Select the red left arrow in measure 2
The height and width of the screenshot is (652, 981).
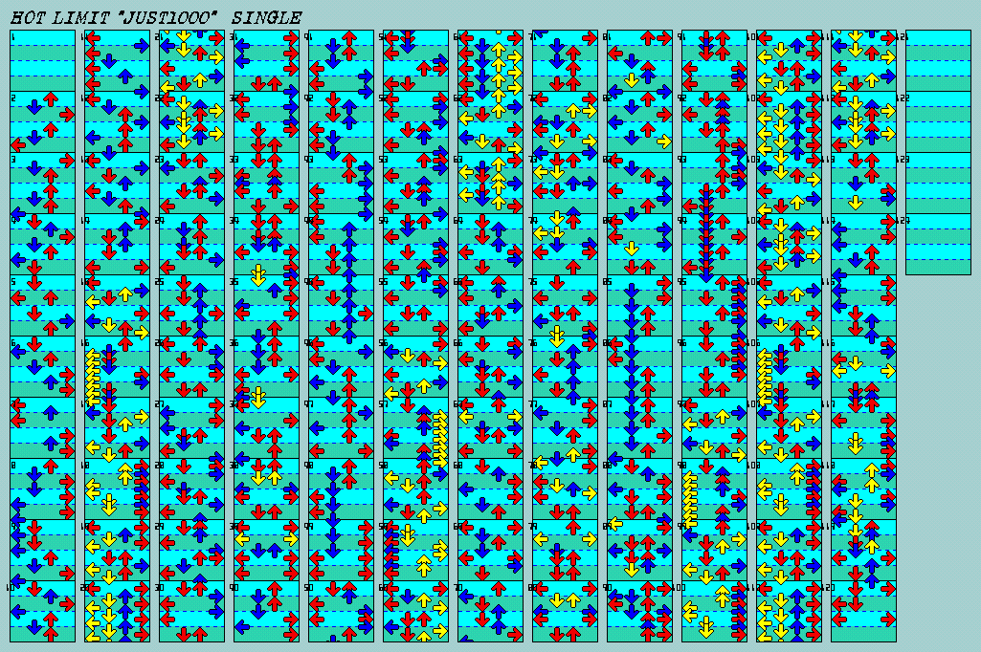click(x=18, y=145)
